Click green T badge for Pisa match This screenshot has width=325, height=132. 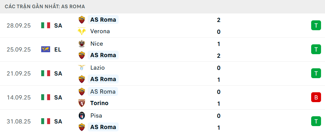tap(316, 121)
